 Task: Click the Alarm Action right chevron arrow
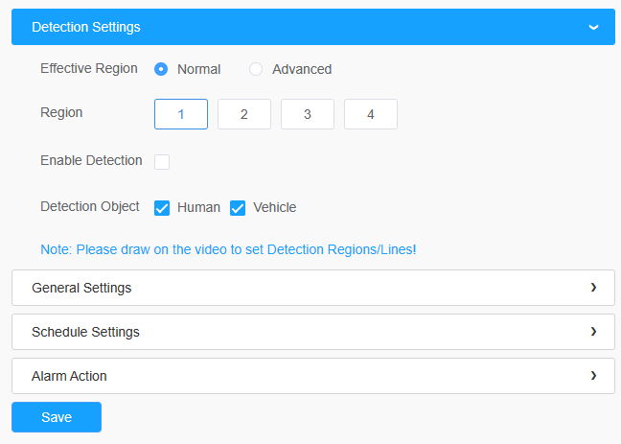coord(593,375)
